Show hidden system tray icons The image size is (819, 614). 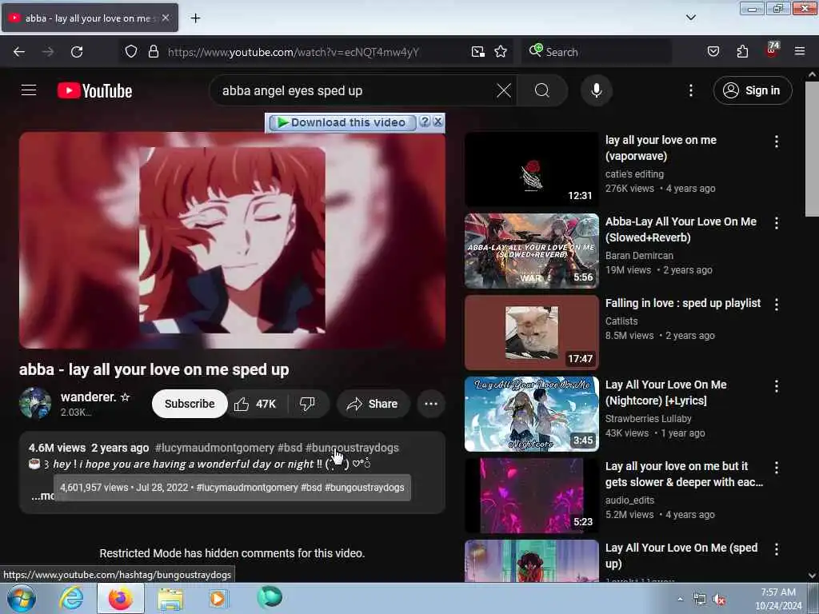[680, 600]
